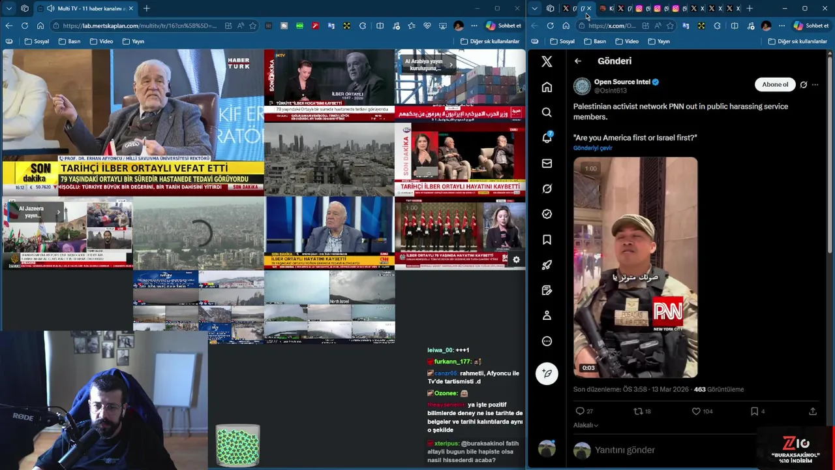Go to home in Multi TV browser window

click(x=40, y=25)
